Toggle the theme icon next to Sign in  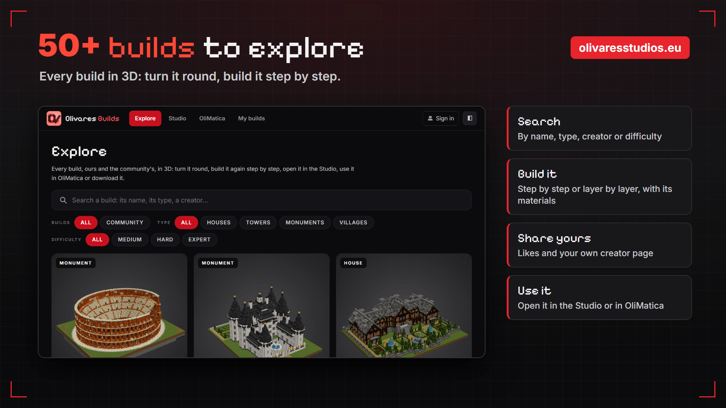(x=470, y=118)
